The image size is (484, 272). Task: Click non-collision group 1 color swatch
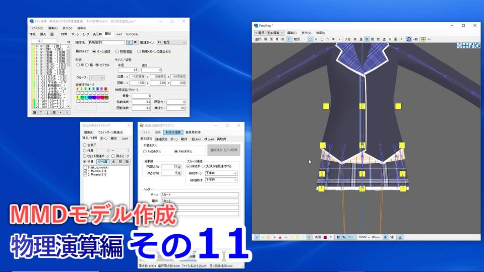coord(78,89)
